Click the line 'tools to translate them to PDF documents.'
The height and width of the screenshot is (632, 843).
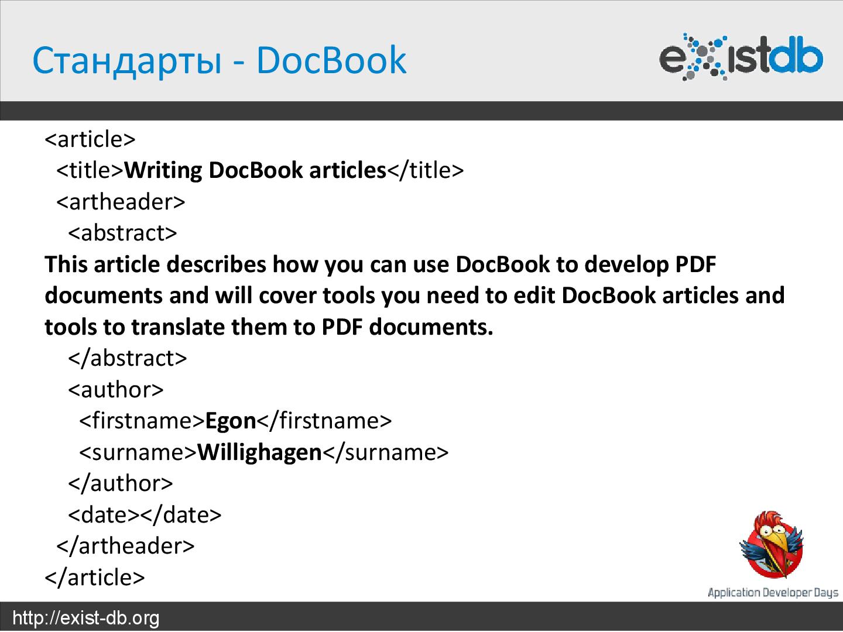(x=269, y=327)
